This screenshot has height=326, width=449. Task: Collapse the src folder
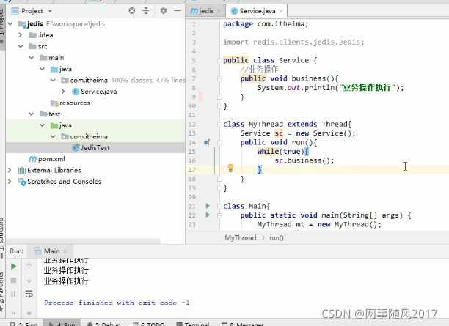click(x=21, y=46)
